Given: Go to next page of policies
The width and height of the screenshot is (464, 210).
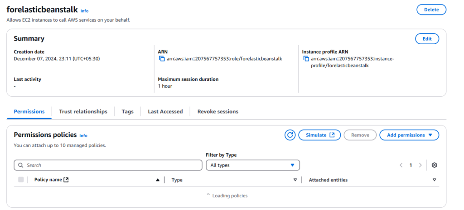Looking at the screenshot, I should [420, 165].
